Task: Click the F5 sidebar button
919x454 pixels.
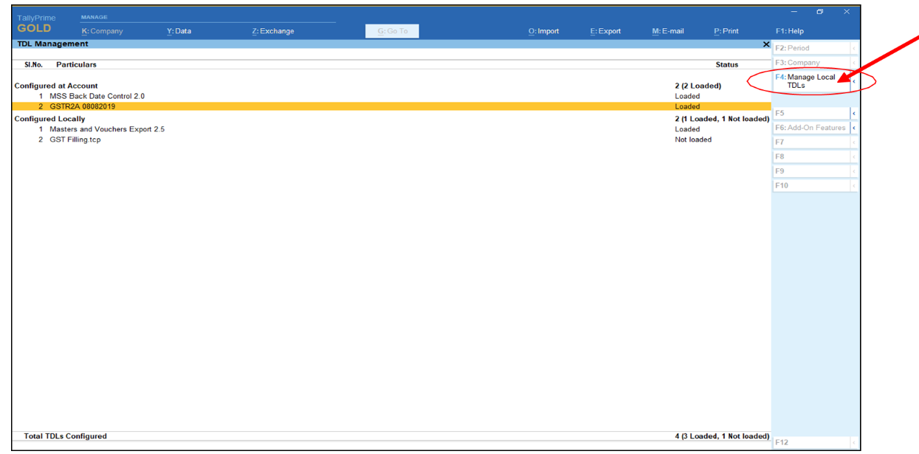Action: pos(811,114)
